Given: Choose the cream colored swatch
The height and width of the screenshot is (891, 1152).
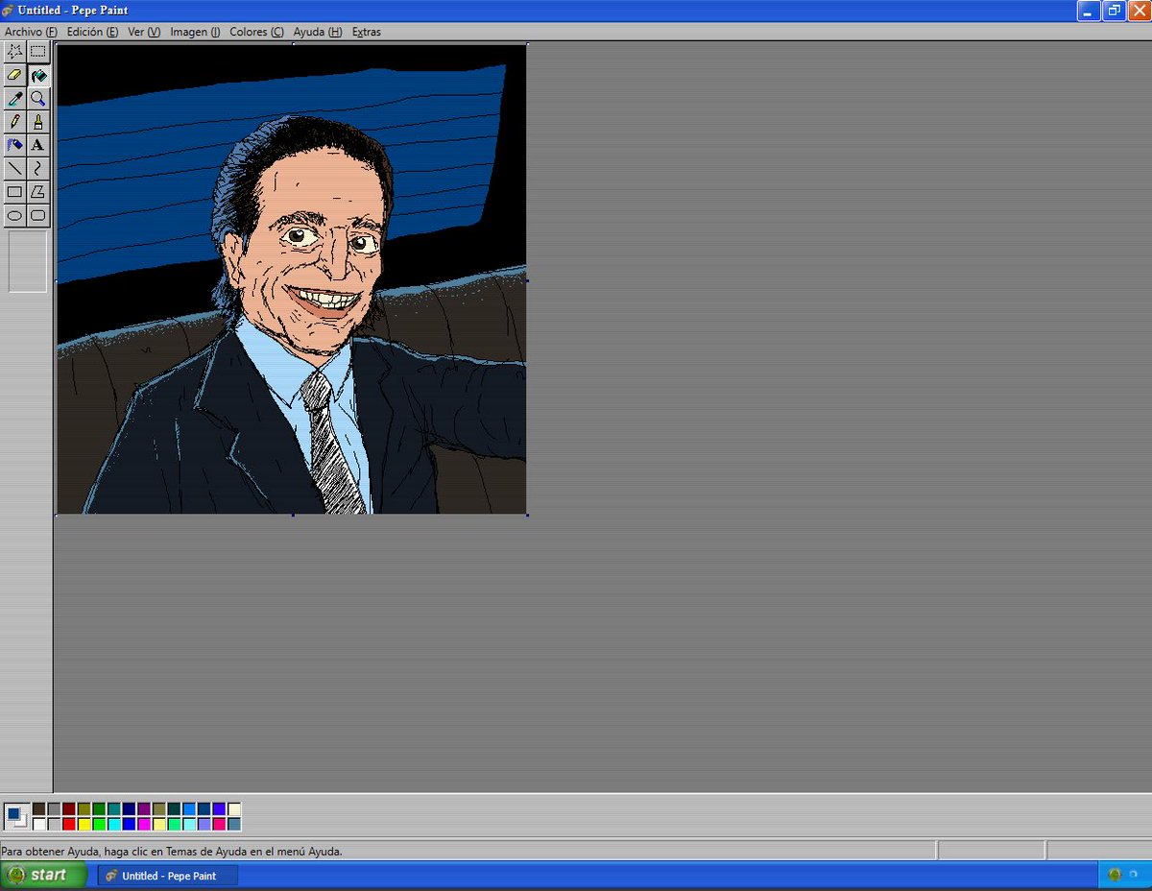Looking at the screenshot, I should [234, 808].
